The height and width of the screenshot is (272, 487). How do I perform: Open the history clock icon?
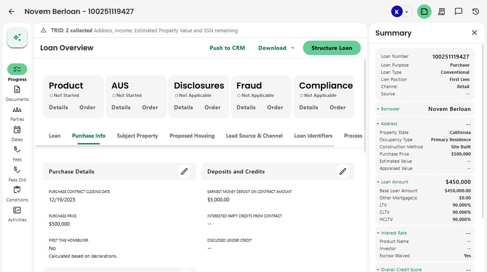coord(476,12)
